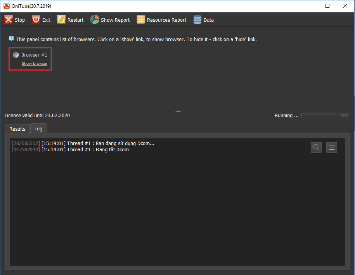
Task: Click the Chrome icon beside Browser #1
Action: pyautogui.click(x=16, y=55)
